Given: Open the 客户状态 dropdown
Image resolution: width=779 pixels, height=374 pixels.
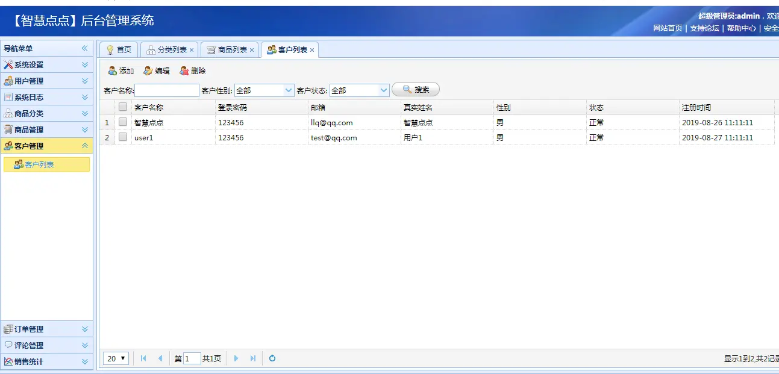Looking at the screenshot, I should coord(384,90).
